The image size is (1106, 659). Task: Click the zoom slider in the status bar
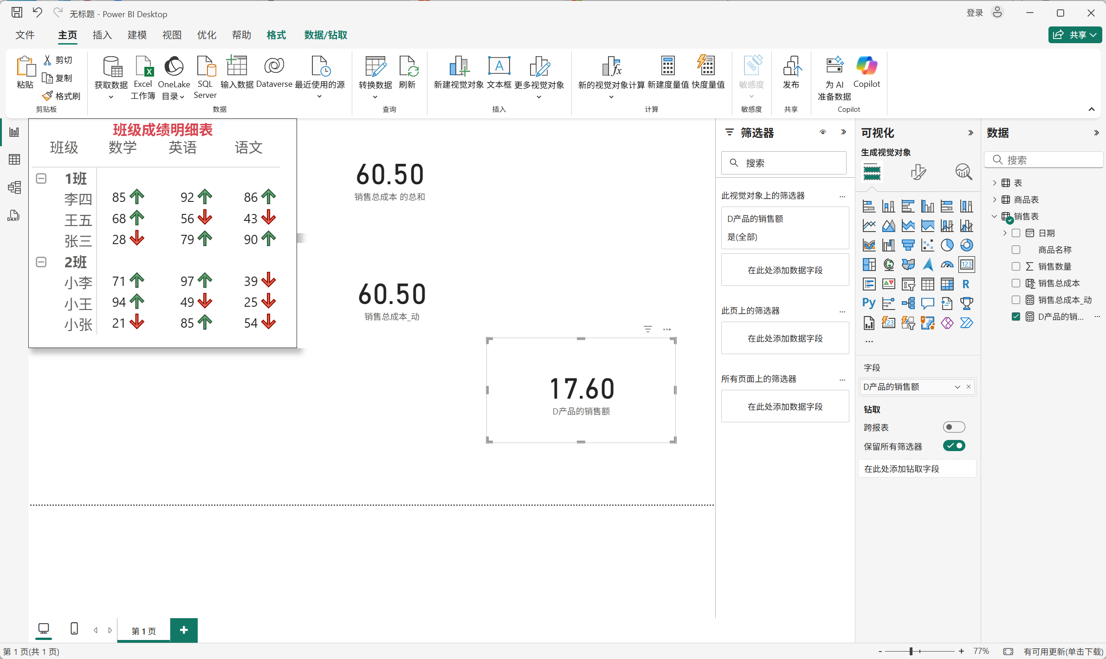coord(911,652)
